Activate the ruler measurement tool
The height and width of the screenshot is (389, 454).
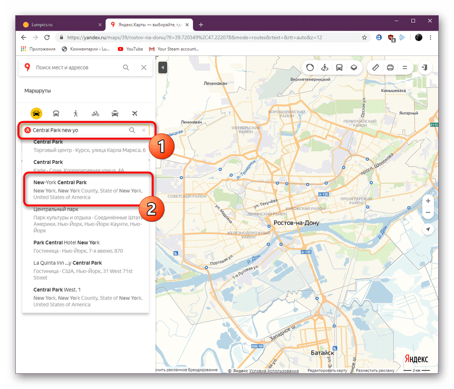[376, 68]
